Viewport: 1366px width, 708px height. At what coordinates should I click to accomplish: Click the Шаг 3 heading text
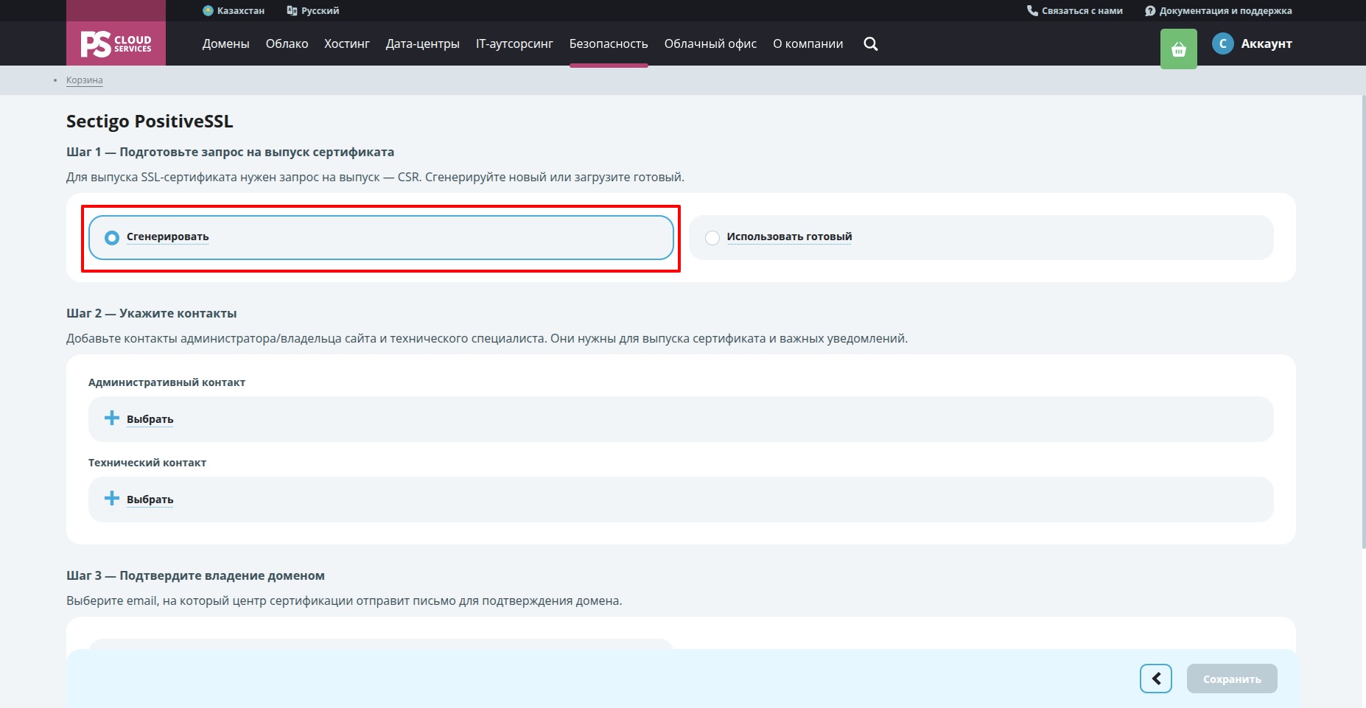coord(195,575)
